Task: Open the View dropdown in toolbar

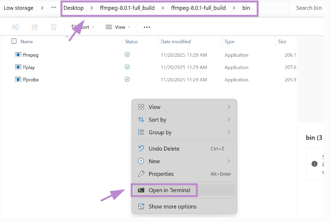Action: 118,27
